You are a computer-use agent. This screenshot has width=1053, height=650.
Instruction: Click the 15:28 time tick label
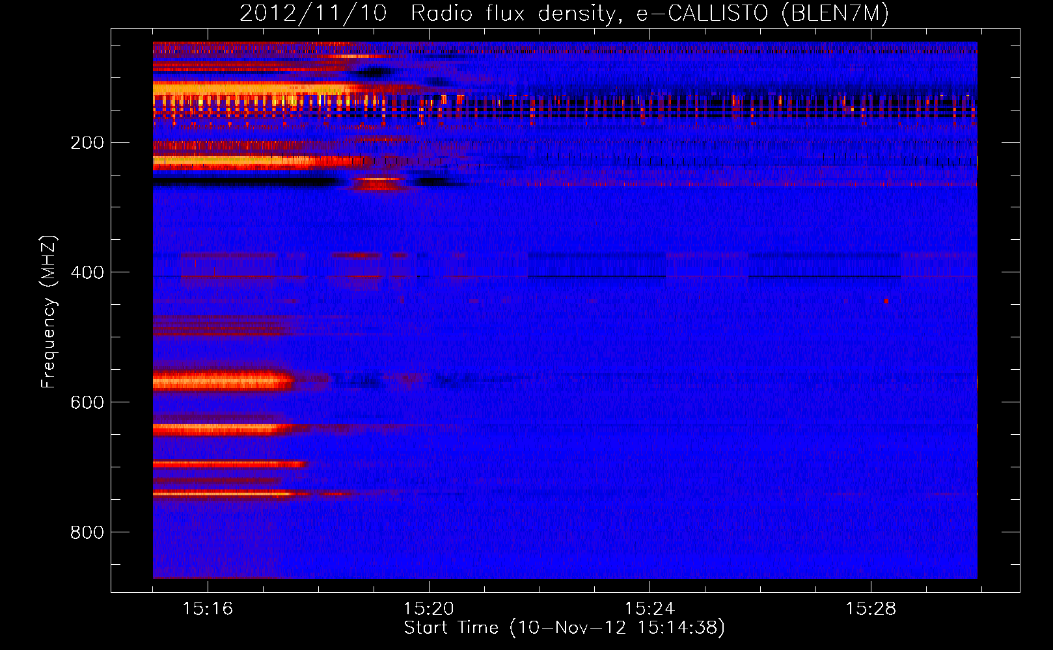[x=871, y=609]
